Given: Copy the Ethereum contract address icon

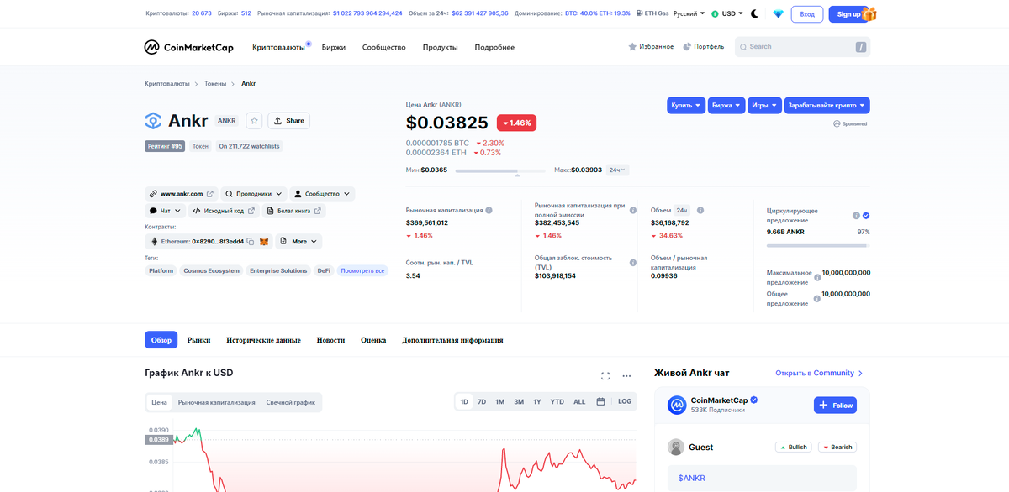Looking at the screenshot, I should coord(251,242).
